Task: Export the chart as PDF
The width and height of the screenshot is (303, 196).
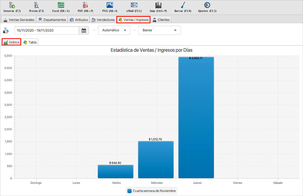Action: (x=85, y=5)
